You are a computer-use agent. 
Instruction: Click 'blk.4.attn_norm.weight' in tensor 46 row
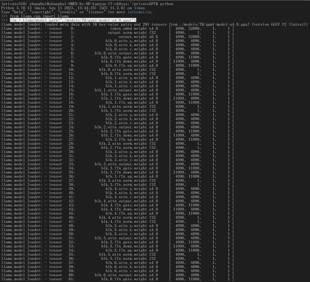click(123, 218)
